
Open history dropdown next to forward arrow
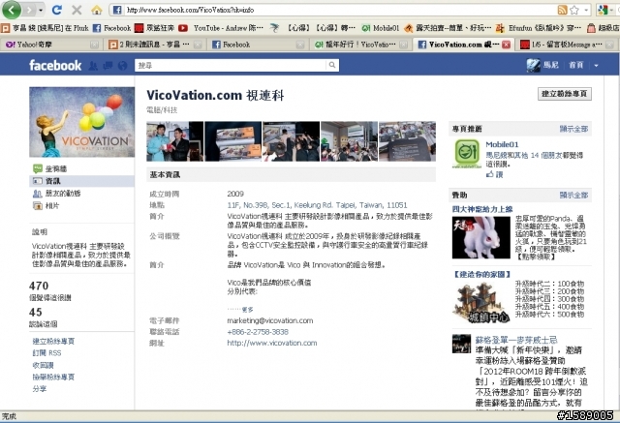point(41,10)
